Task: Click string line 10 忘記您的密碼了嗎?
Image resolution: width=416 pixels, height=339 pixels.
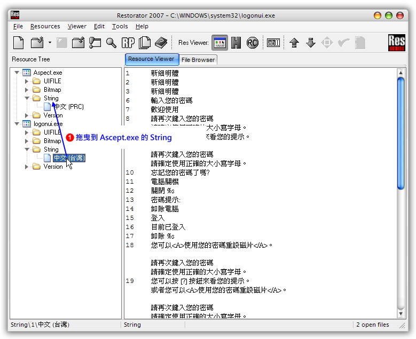Action: tap(180, 172)
